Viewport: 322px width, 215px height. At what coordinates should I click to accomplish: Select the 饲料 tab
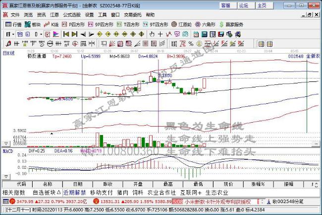pos(138,193)
